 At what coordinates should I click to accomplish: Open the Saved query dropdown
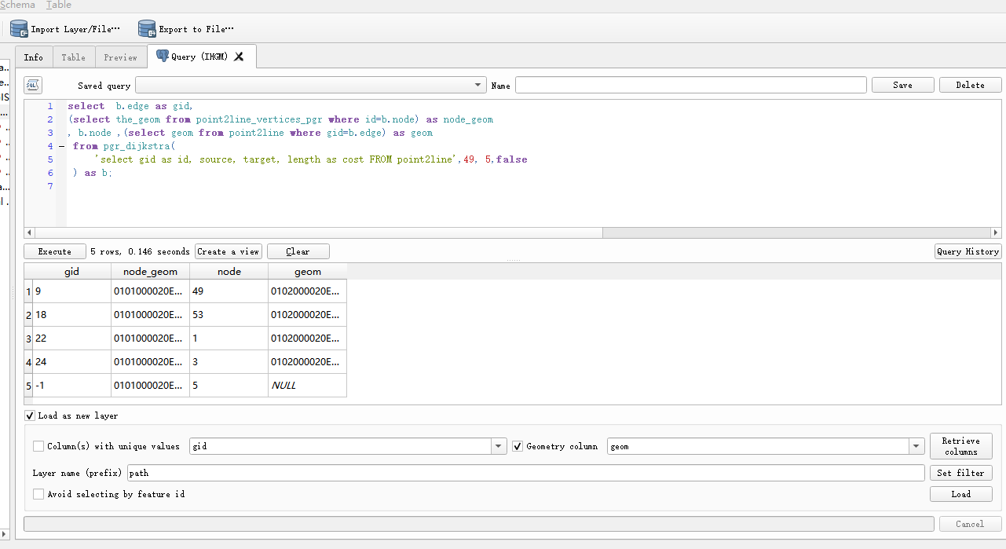point(311,85)
